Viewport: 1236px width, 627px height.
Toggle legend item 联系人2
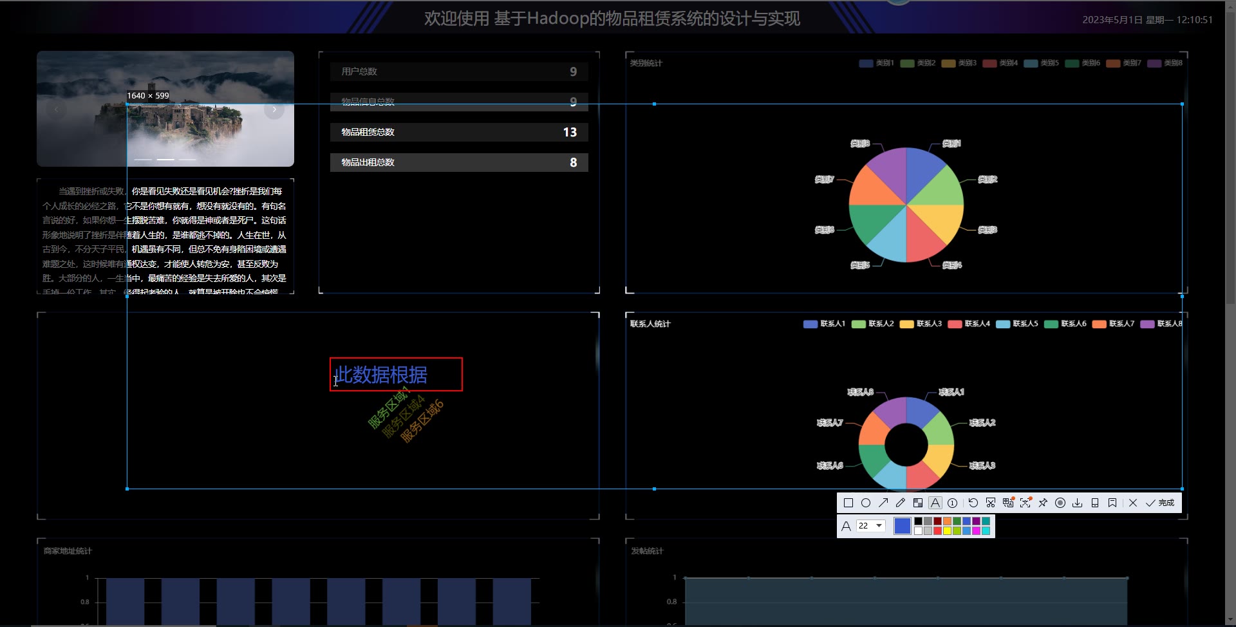point(872,324)
